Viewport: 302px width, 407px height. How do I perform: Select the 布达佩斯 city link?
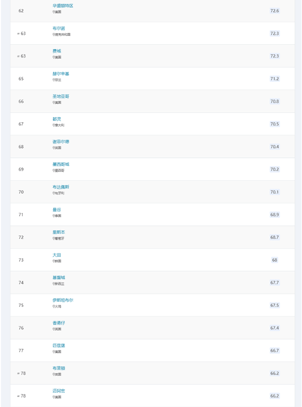pos(61,187)
